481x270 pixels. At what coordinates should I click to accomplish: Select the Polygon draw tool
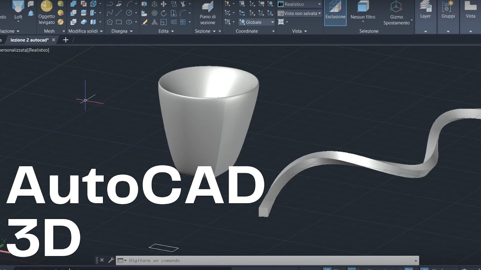click(x=110, y=22)
